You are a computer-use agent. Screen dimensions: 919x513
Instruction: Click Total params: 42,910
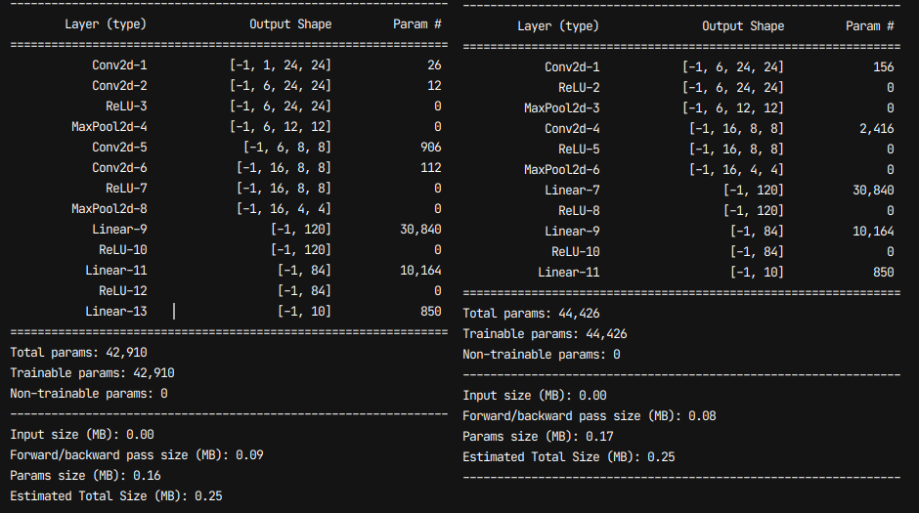tap(78, 353)
